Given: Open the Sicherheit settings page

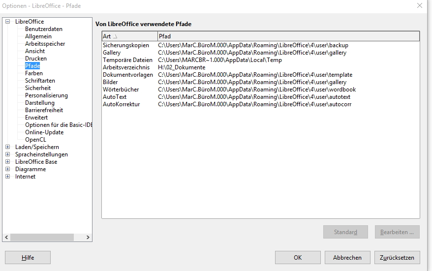Looking at the screenshot, I should click(38, 88).
